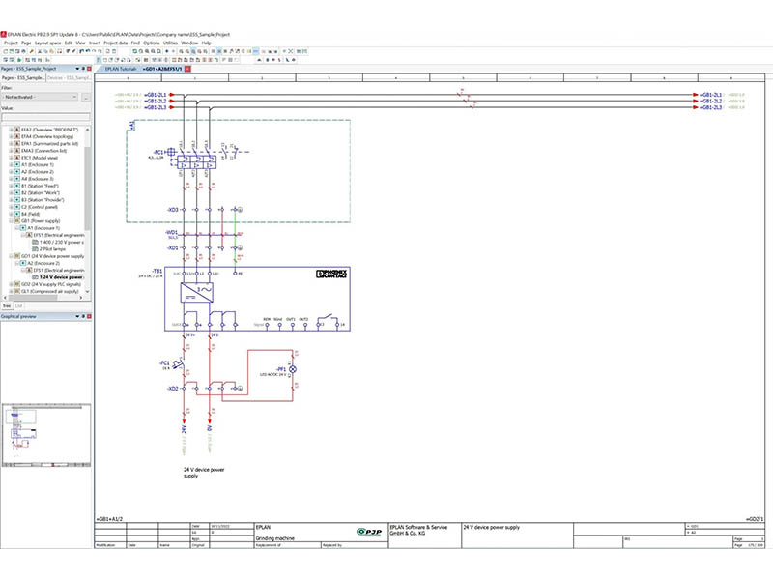Image resolution: width=773 pixels, height=580 pixels.
Task: Select 'B2 (Station "Work")' in the tree
Action: point(41,192)
